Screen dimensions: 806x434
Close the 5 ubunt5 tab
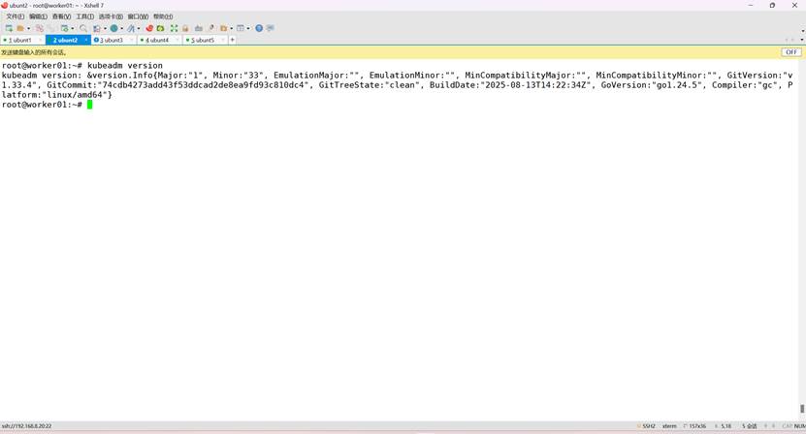pos(223,40)
